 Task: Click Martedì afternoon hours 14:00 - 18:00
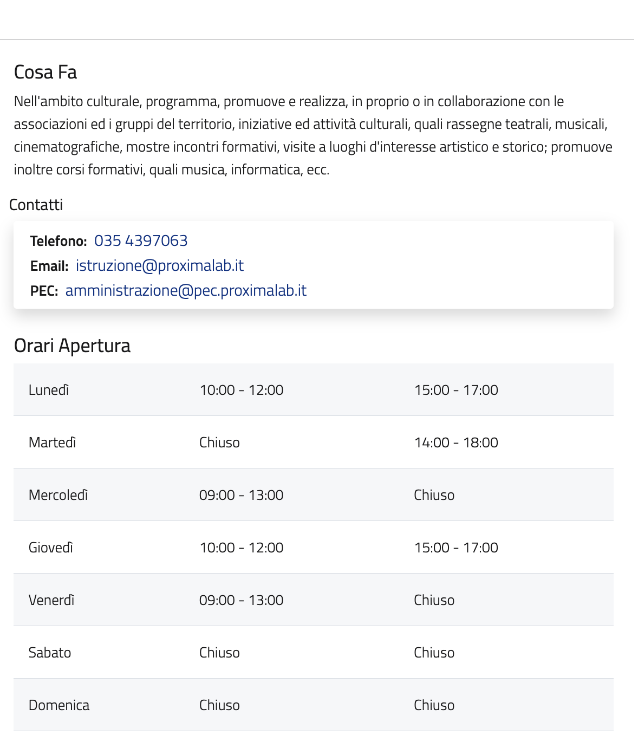click(x=456, y=442)
